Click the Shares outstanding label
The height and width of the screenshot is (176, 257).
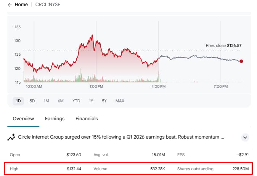point(195,169)
